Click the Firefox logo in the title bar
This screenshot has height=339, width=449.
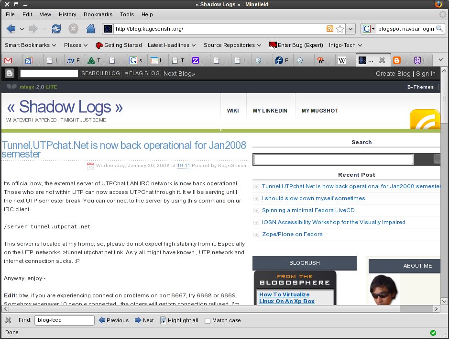coord(438,4)
